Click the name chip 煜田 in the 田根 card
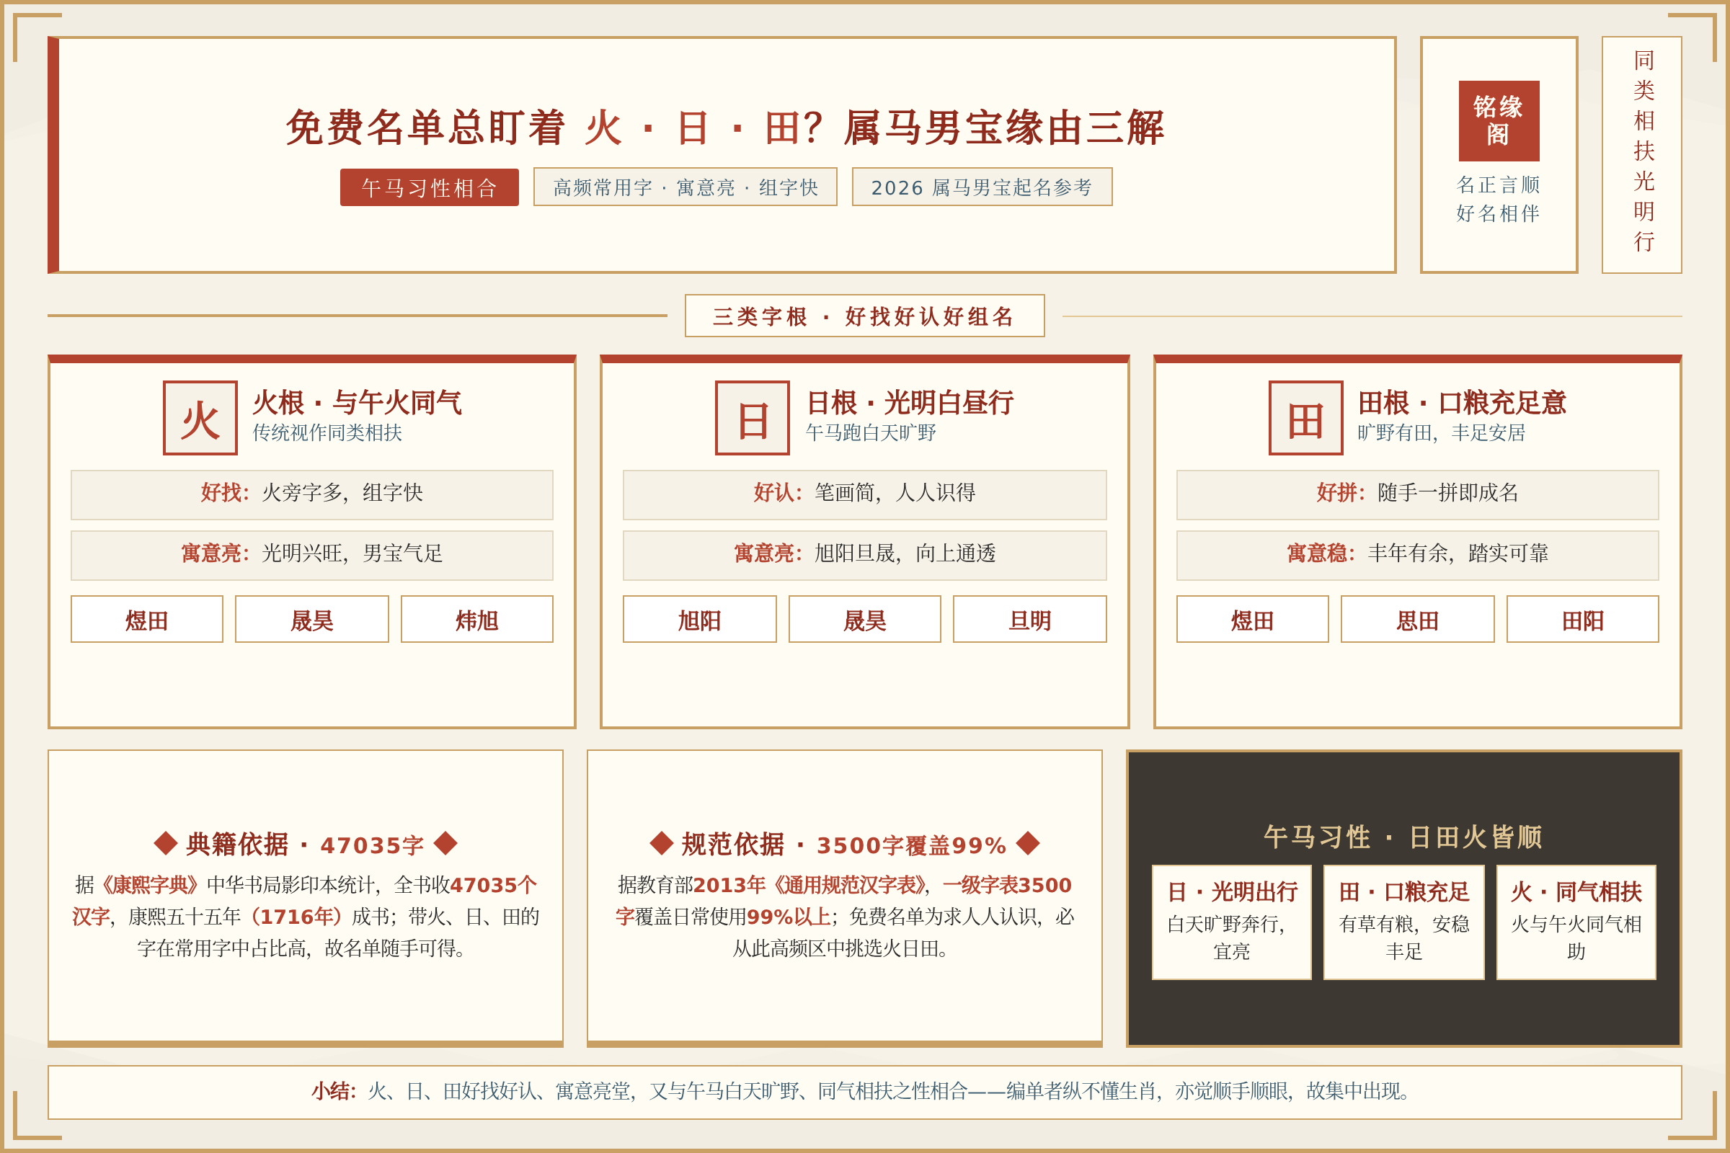Image resolution: width=1730 pixels, height=1153 pixels. click(x=1253, y=619)
